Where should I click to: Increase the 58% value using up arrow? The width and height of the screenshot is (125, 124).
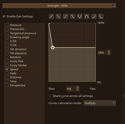click(x=109, y=52)
